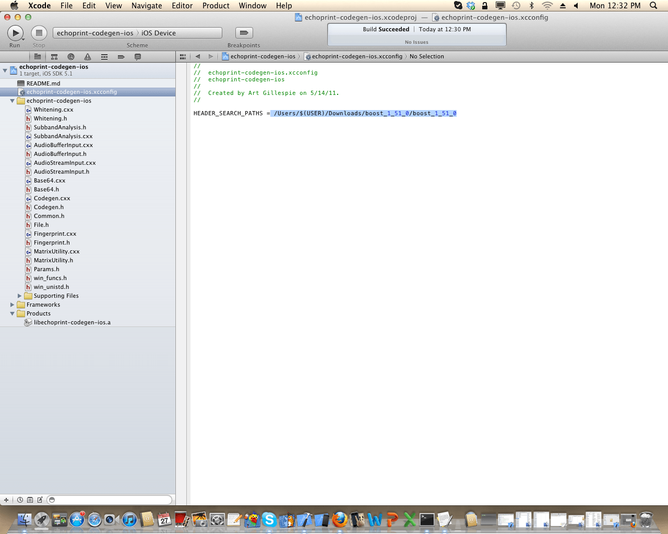Select AudioBufferInput.cxx file
The width and height of the screenshot is (668, 534).
point(88,145)
